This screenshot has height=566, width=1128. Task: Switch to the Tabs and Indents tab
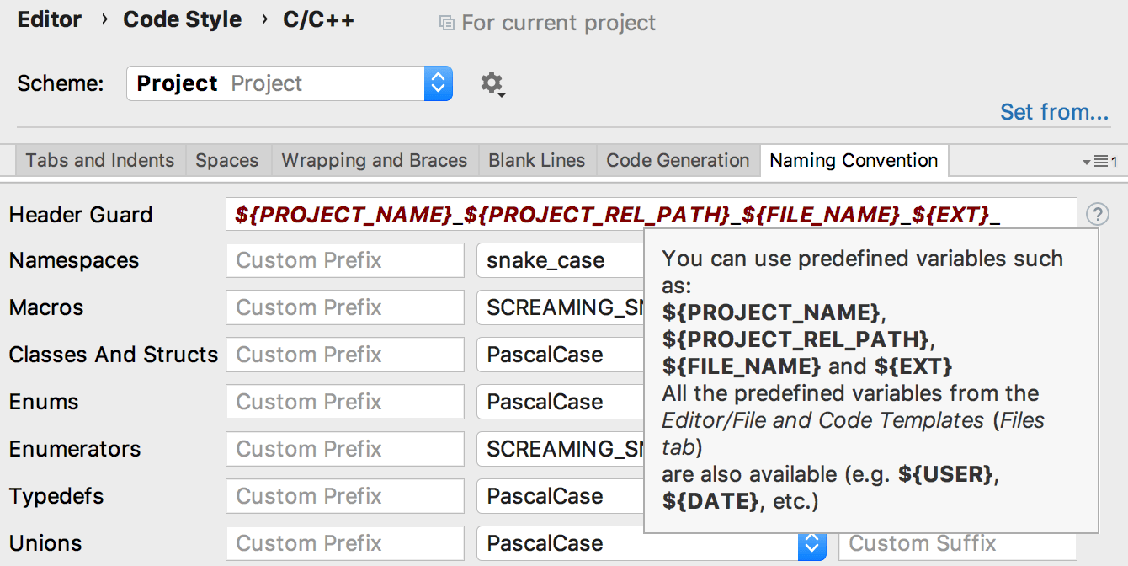(99, 160)
